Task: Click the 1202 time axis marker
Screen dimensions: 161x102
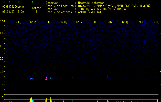Action: [33, 22]
